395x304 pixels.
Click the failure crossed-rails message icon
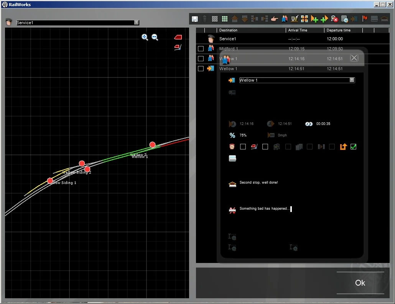(x=232, y=210)
